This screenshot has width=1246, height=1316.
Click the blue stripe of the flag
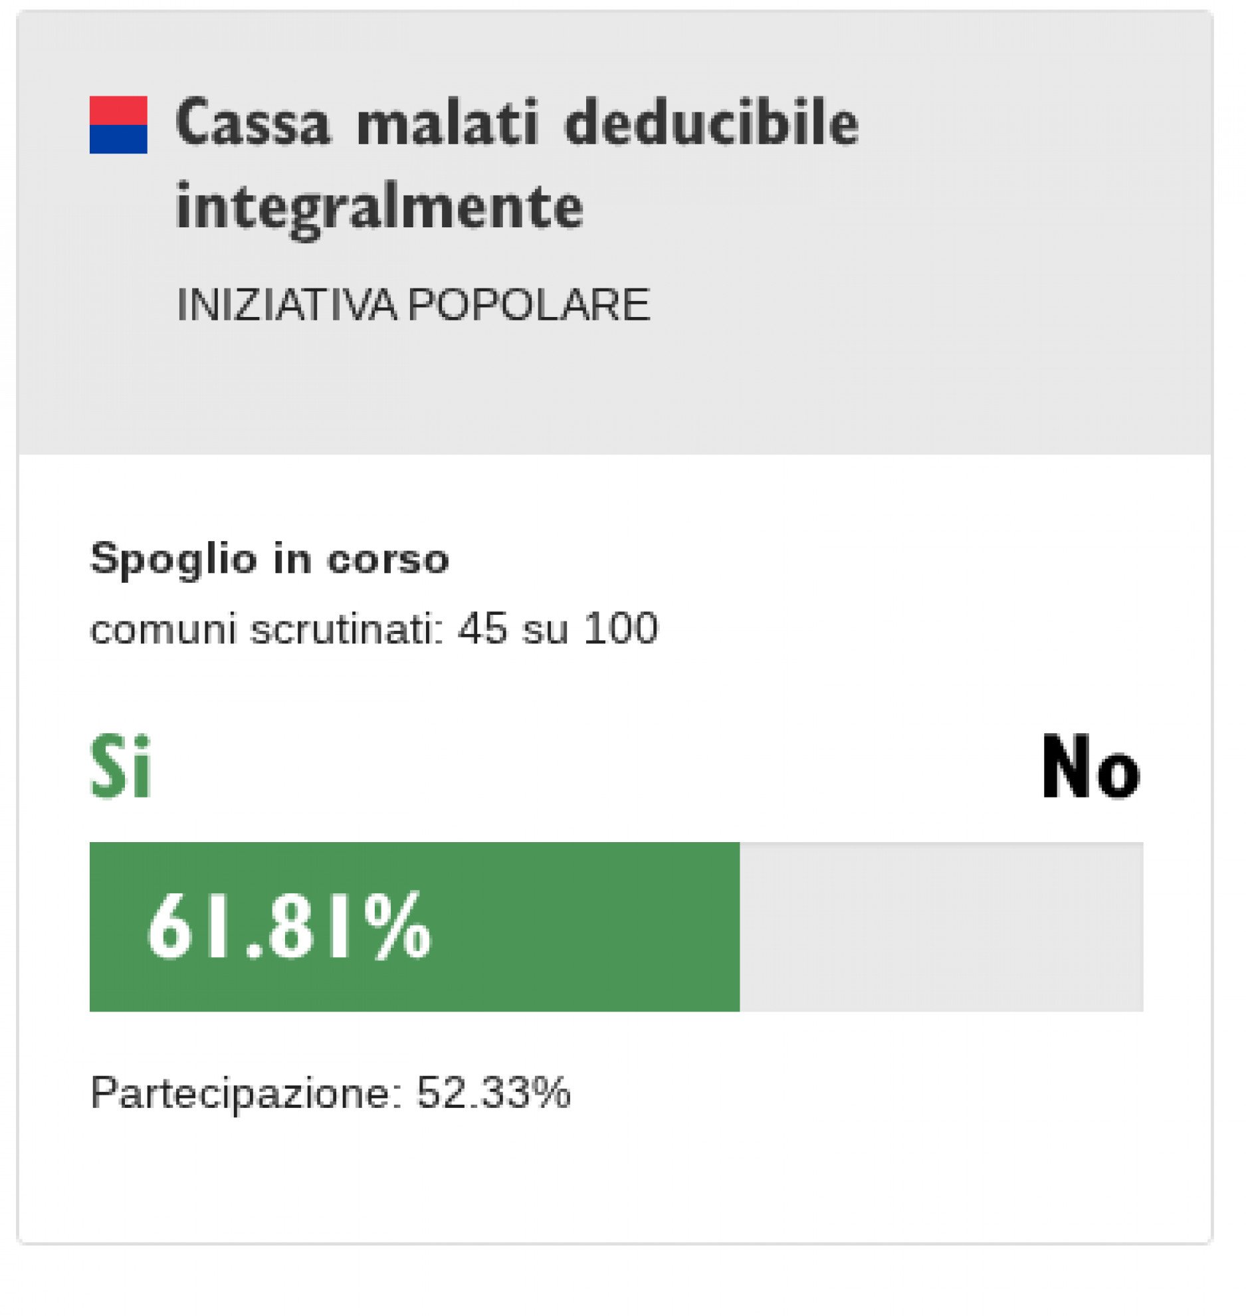[118, 140]
